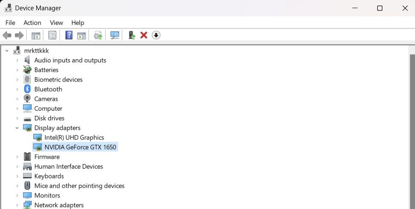Click the NVIDIA GeForce GTX 1650 adapter icon
415x209 pixels.
[37, 147]
